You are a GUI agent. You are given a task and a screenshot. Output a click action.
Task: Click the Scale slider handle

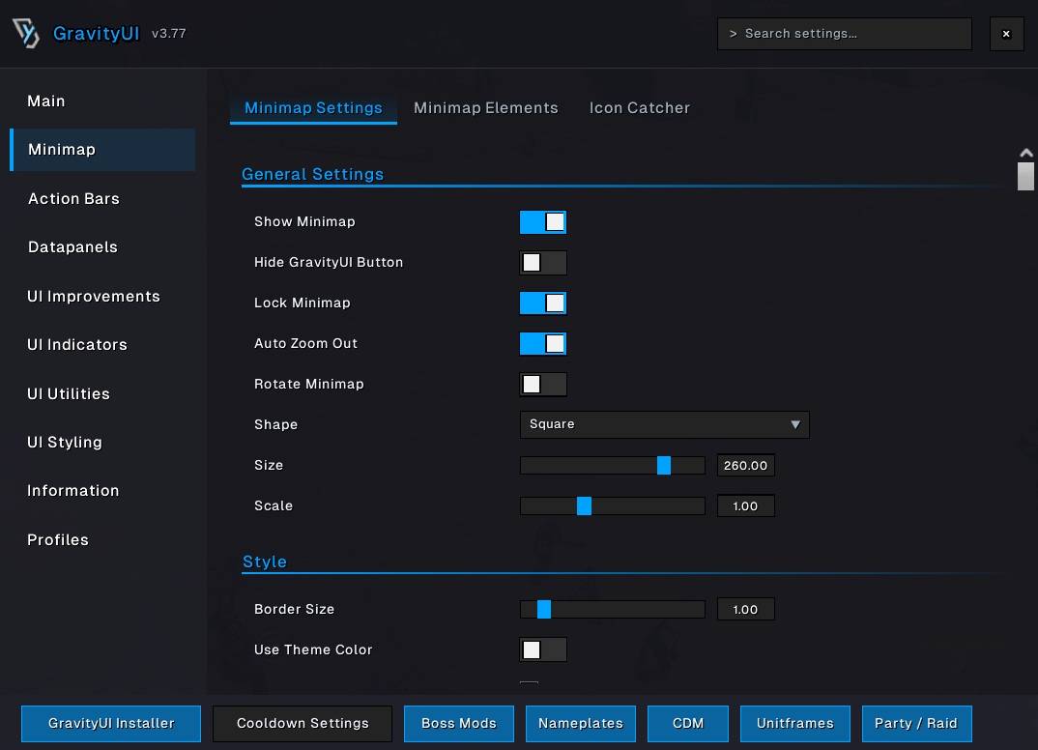[x=584, y=505]
